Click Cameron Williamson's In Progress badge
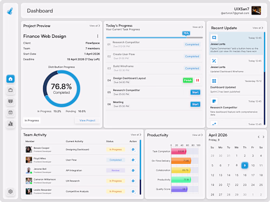The image size is (270, 202). click(116, 181)
